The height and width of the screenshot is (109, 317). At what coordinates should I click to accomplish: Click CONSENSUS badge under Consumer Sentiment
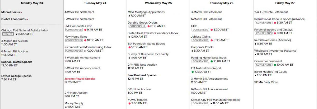coord(263,65)
